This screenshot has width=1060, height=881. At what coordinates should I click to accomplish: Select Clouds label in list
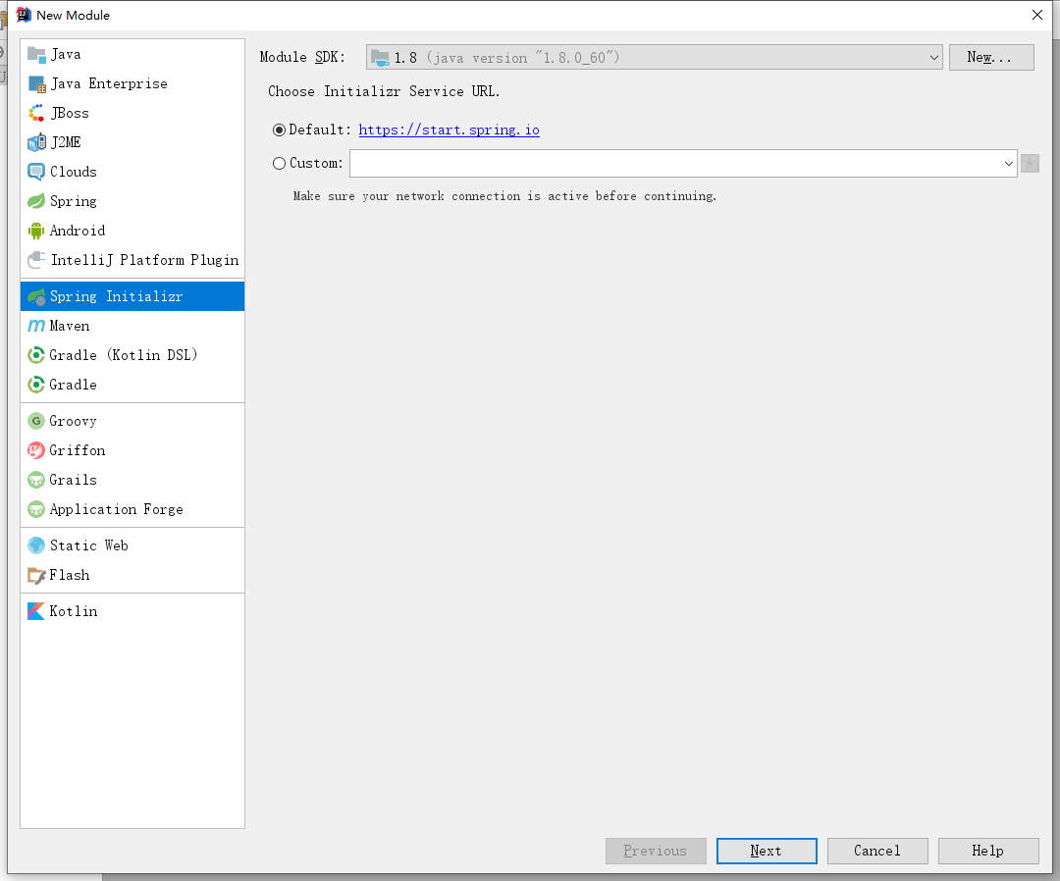tap(73, 172)
